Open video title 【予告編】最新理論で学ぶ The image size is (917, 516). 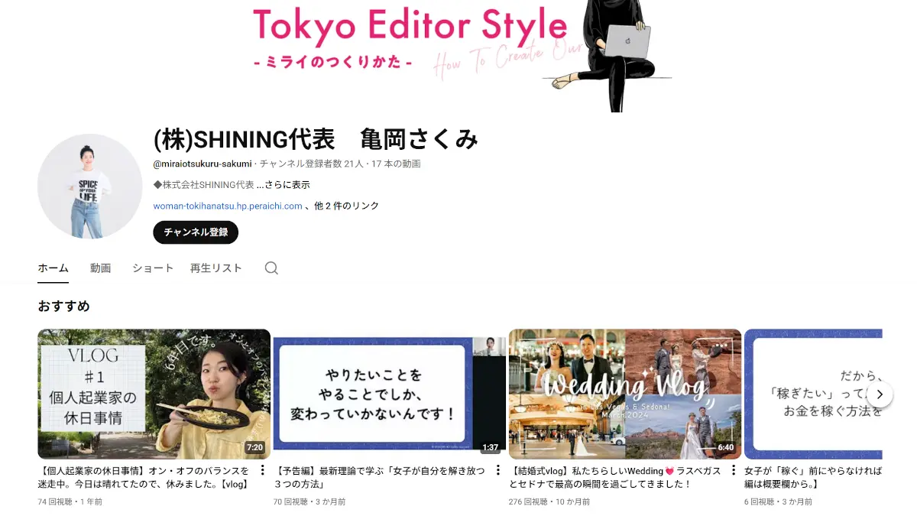tap(379, 477)
